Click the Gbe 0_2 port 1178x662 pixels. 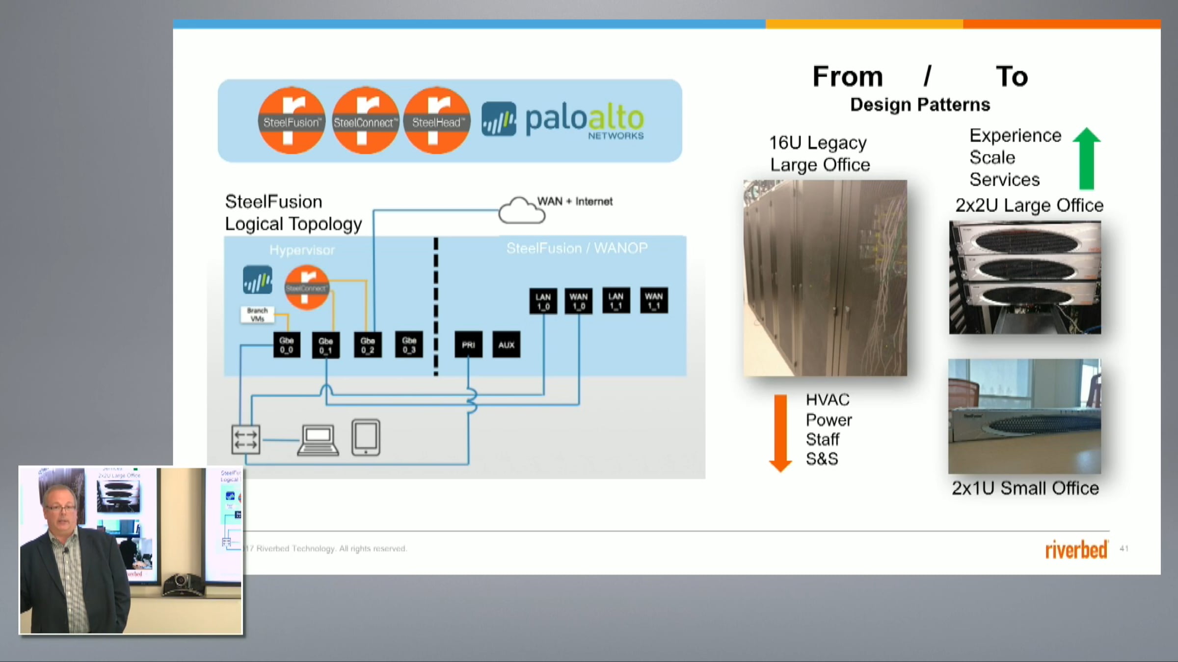point(368,345)
